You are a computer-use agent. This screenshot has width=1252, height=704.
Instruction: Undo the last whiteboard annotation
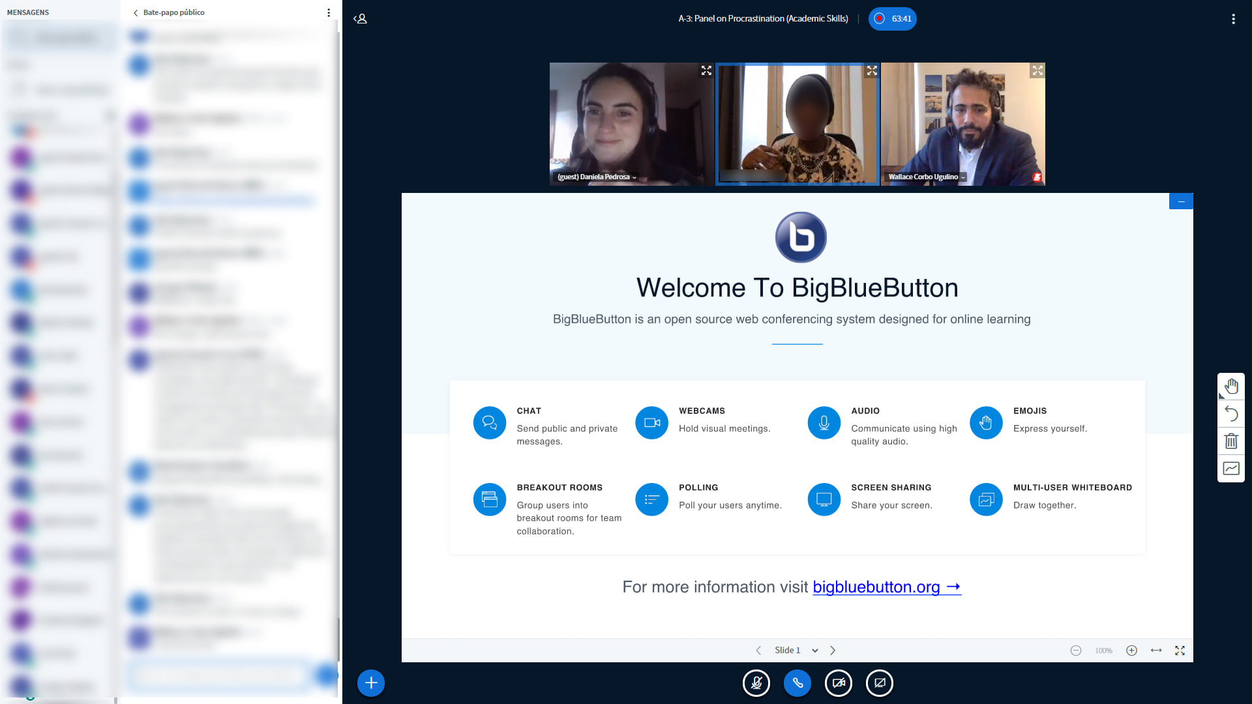[x=1231, y=414]
